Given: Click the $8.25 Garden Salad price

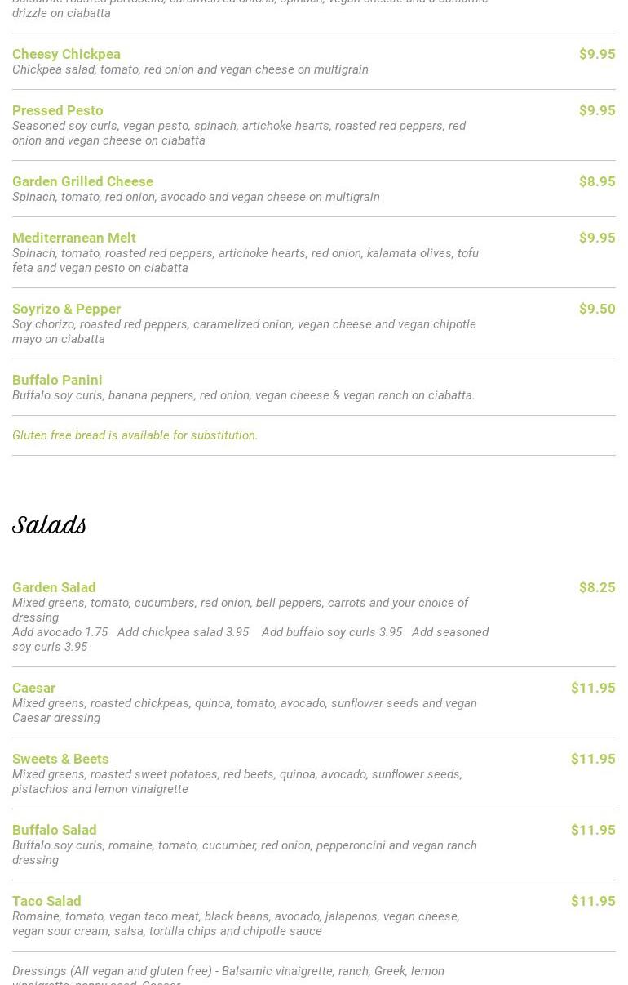Looking at the screenshot, I should pyautogui.click(x=596, y=587).
